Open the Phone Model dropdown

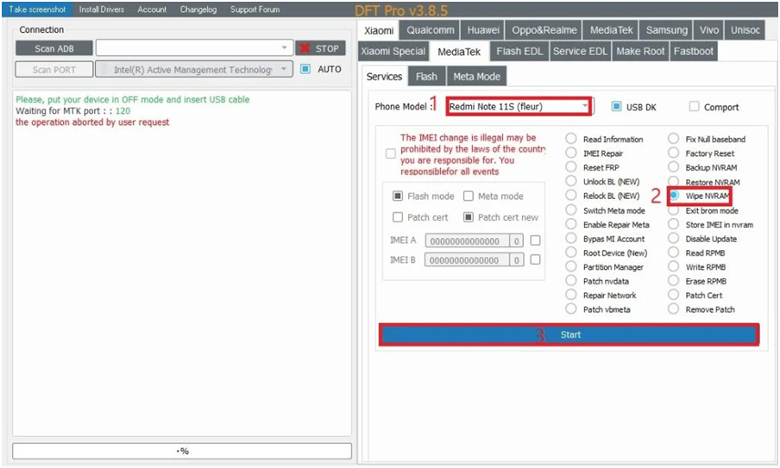click(x=519, y=106)
